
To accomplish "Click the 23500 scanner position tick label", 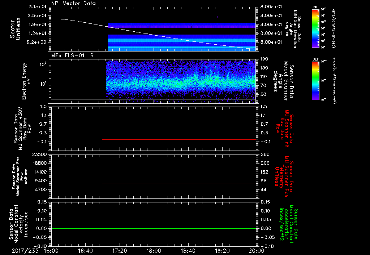I will [x=39, y=154].
